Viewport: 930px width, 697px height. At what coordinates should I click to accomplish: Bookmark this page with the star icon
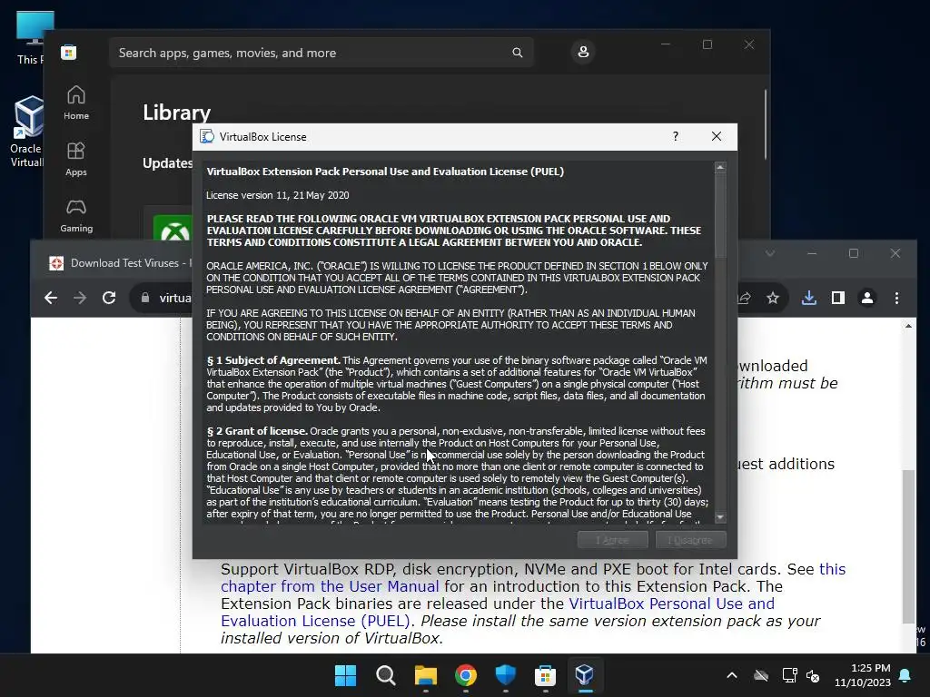[x=773, y=298]
